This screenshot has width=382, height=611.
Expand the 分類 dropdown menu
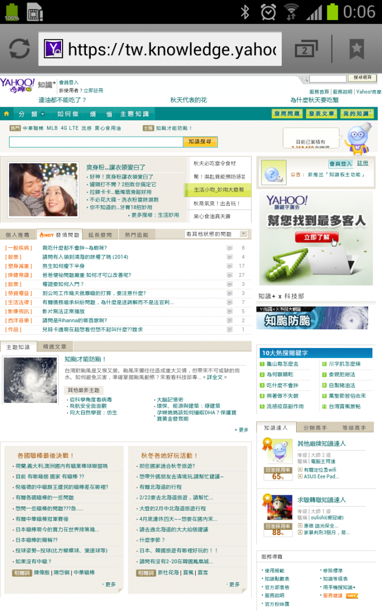click(x=32, y=114)
